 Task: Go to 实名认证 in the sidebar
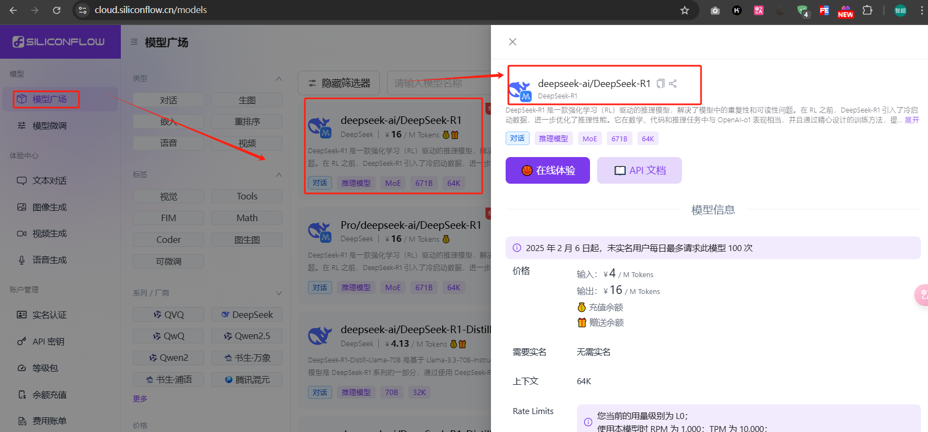pos(60,315)
